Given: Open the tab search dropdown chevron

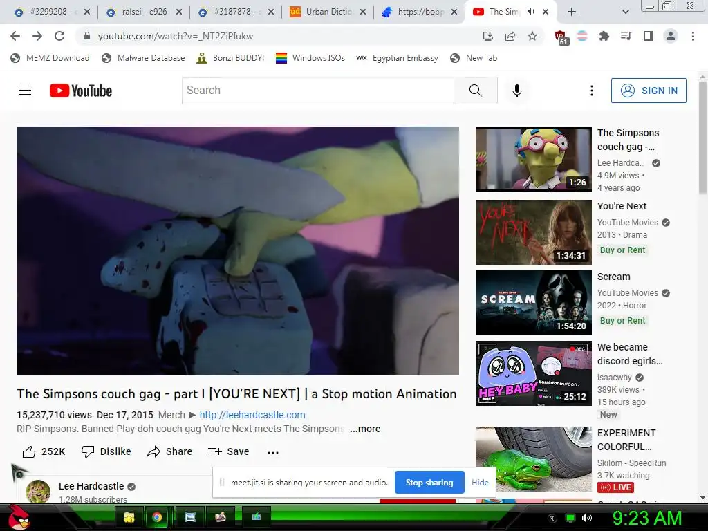Looking at the screenshot, I should click(x=625, y=12).
